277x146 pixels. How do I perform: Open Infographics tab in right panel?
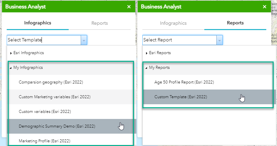(x=173, y=23)
